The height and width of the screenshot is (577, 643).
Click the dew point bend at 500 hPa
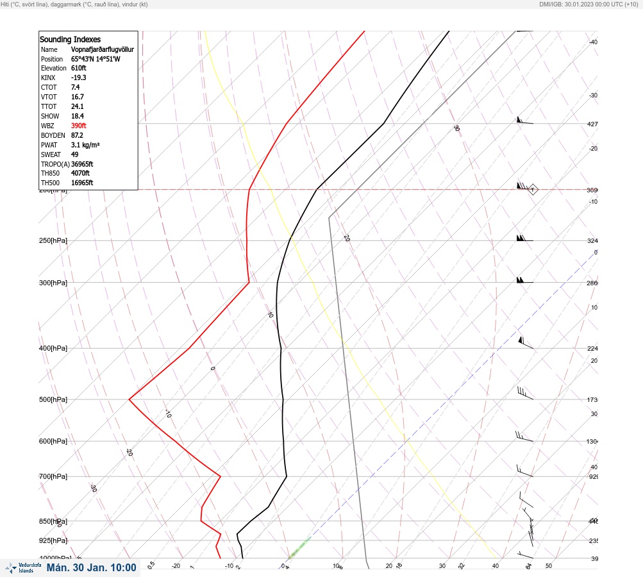129,399
